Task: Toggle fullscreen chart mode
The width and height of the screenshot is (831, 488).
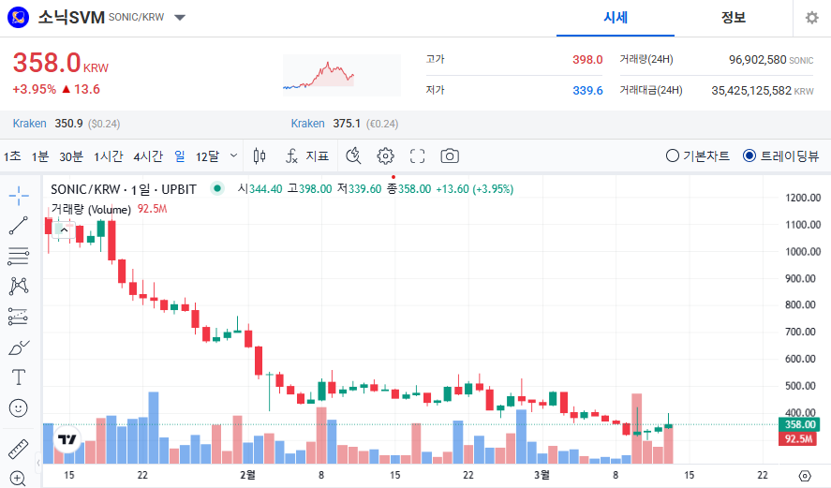Action: [x=417, y=156]
